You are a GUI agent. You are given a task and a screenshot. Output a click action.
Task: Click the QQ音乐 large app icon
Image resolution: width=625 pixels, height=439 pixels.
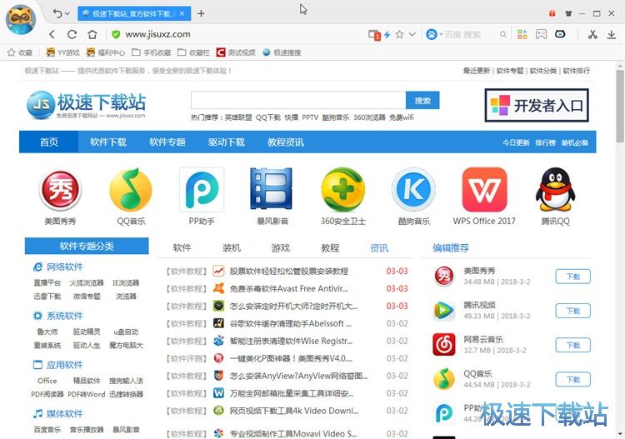(x=131, y=190)
